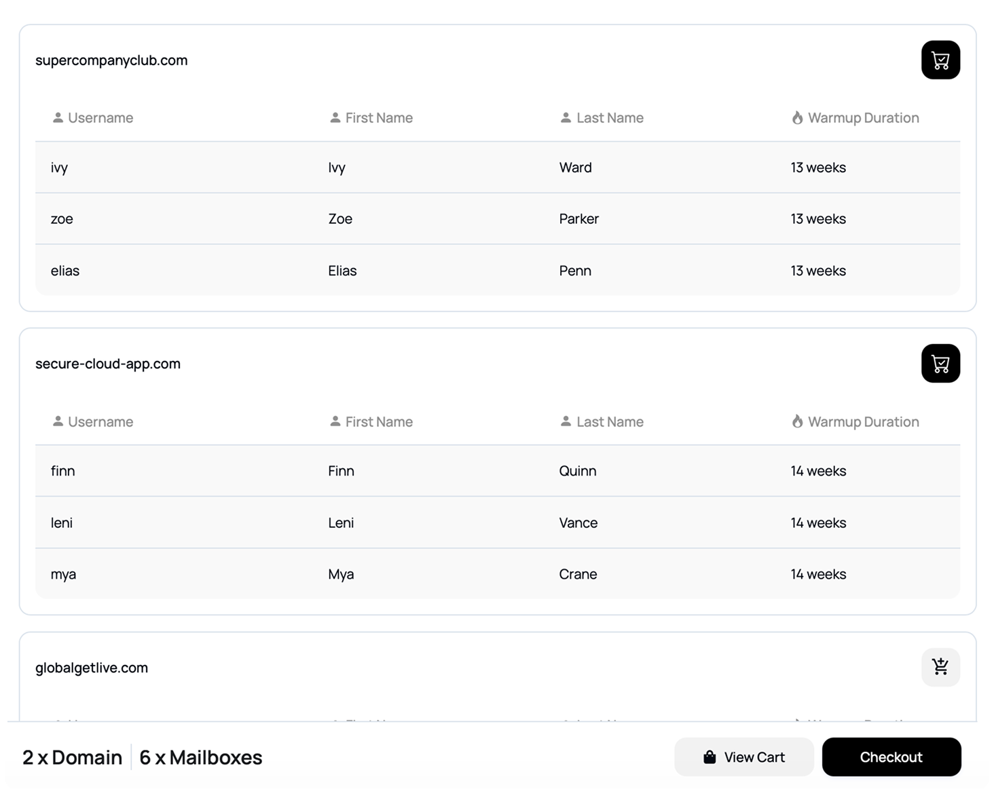Viewport: 994px width, 802px height.
Task: Click the Username person icon in supercompanyclub.com table
Action: (58, 117)
